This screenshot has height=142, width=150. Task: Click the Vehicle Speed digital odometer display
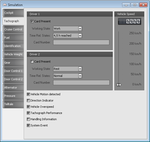(129, 21)
